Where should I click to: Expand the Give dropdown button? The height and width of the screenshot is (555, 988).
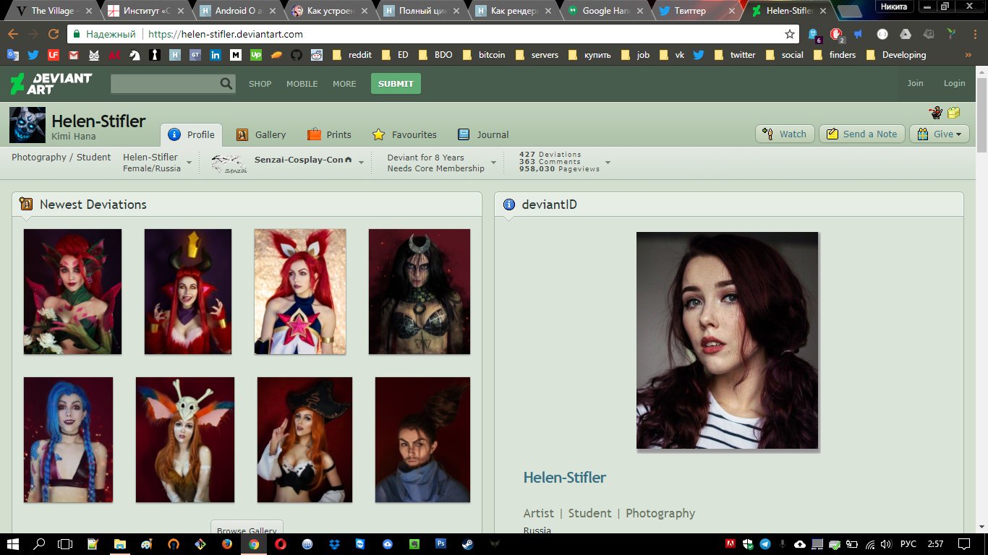pyautogui.click(x=940, y=134)
